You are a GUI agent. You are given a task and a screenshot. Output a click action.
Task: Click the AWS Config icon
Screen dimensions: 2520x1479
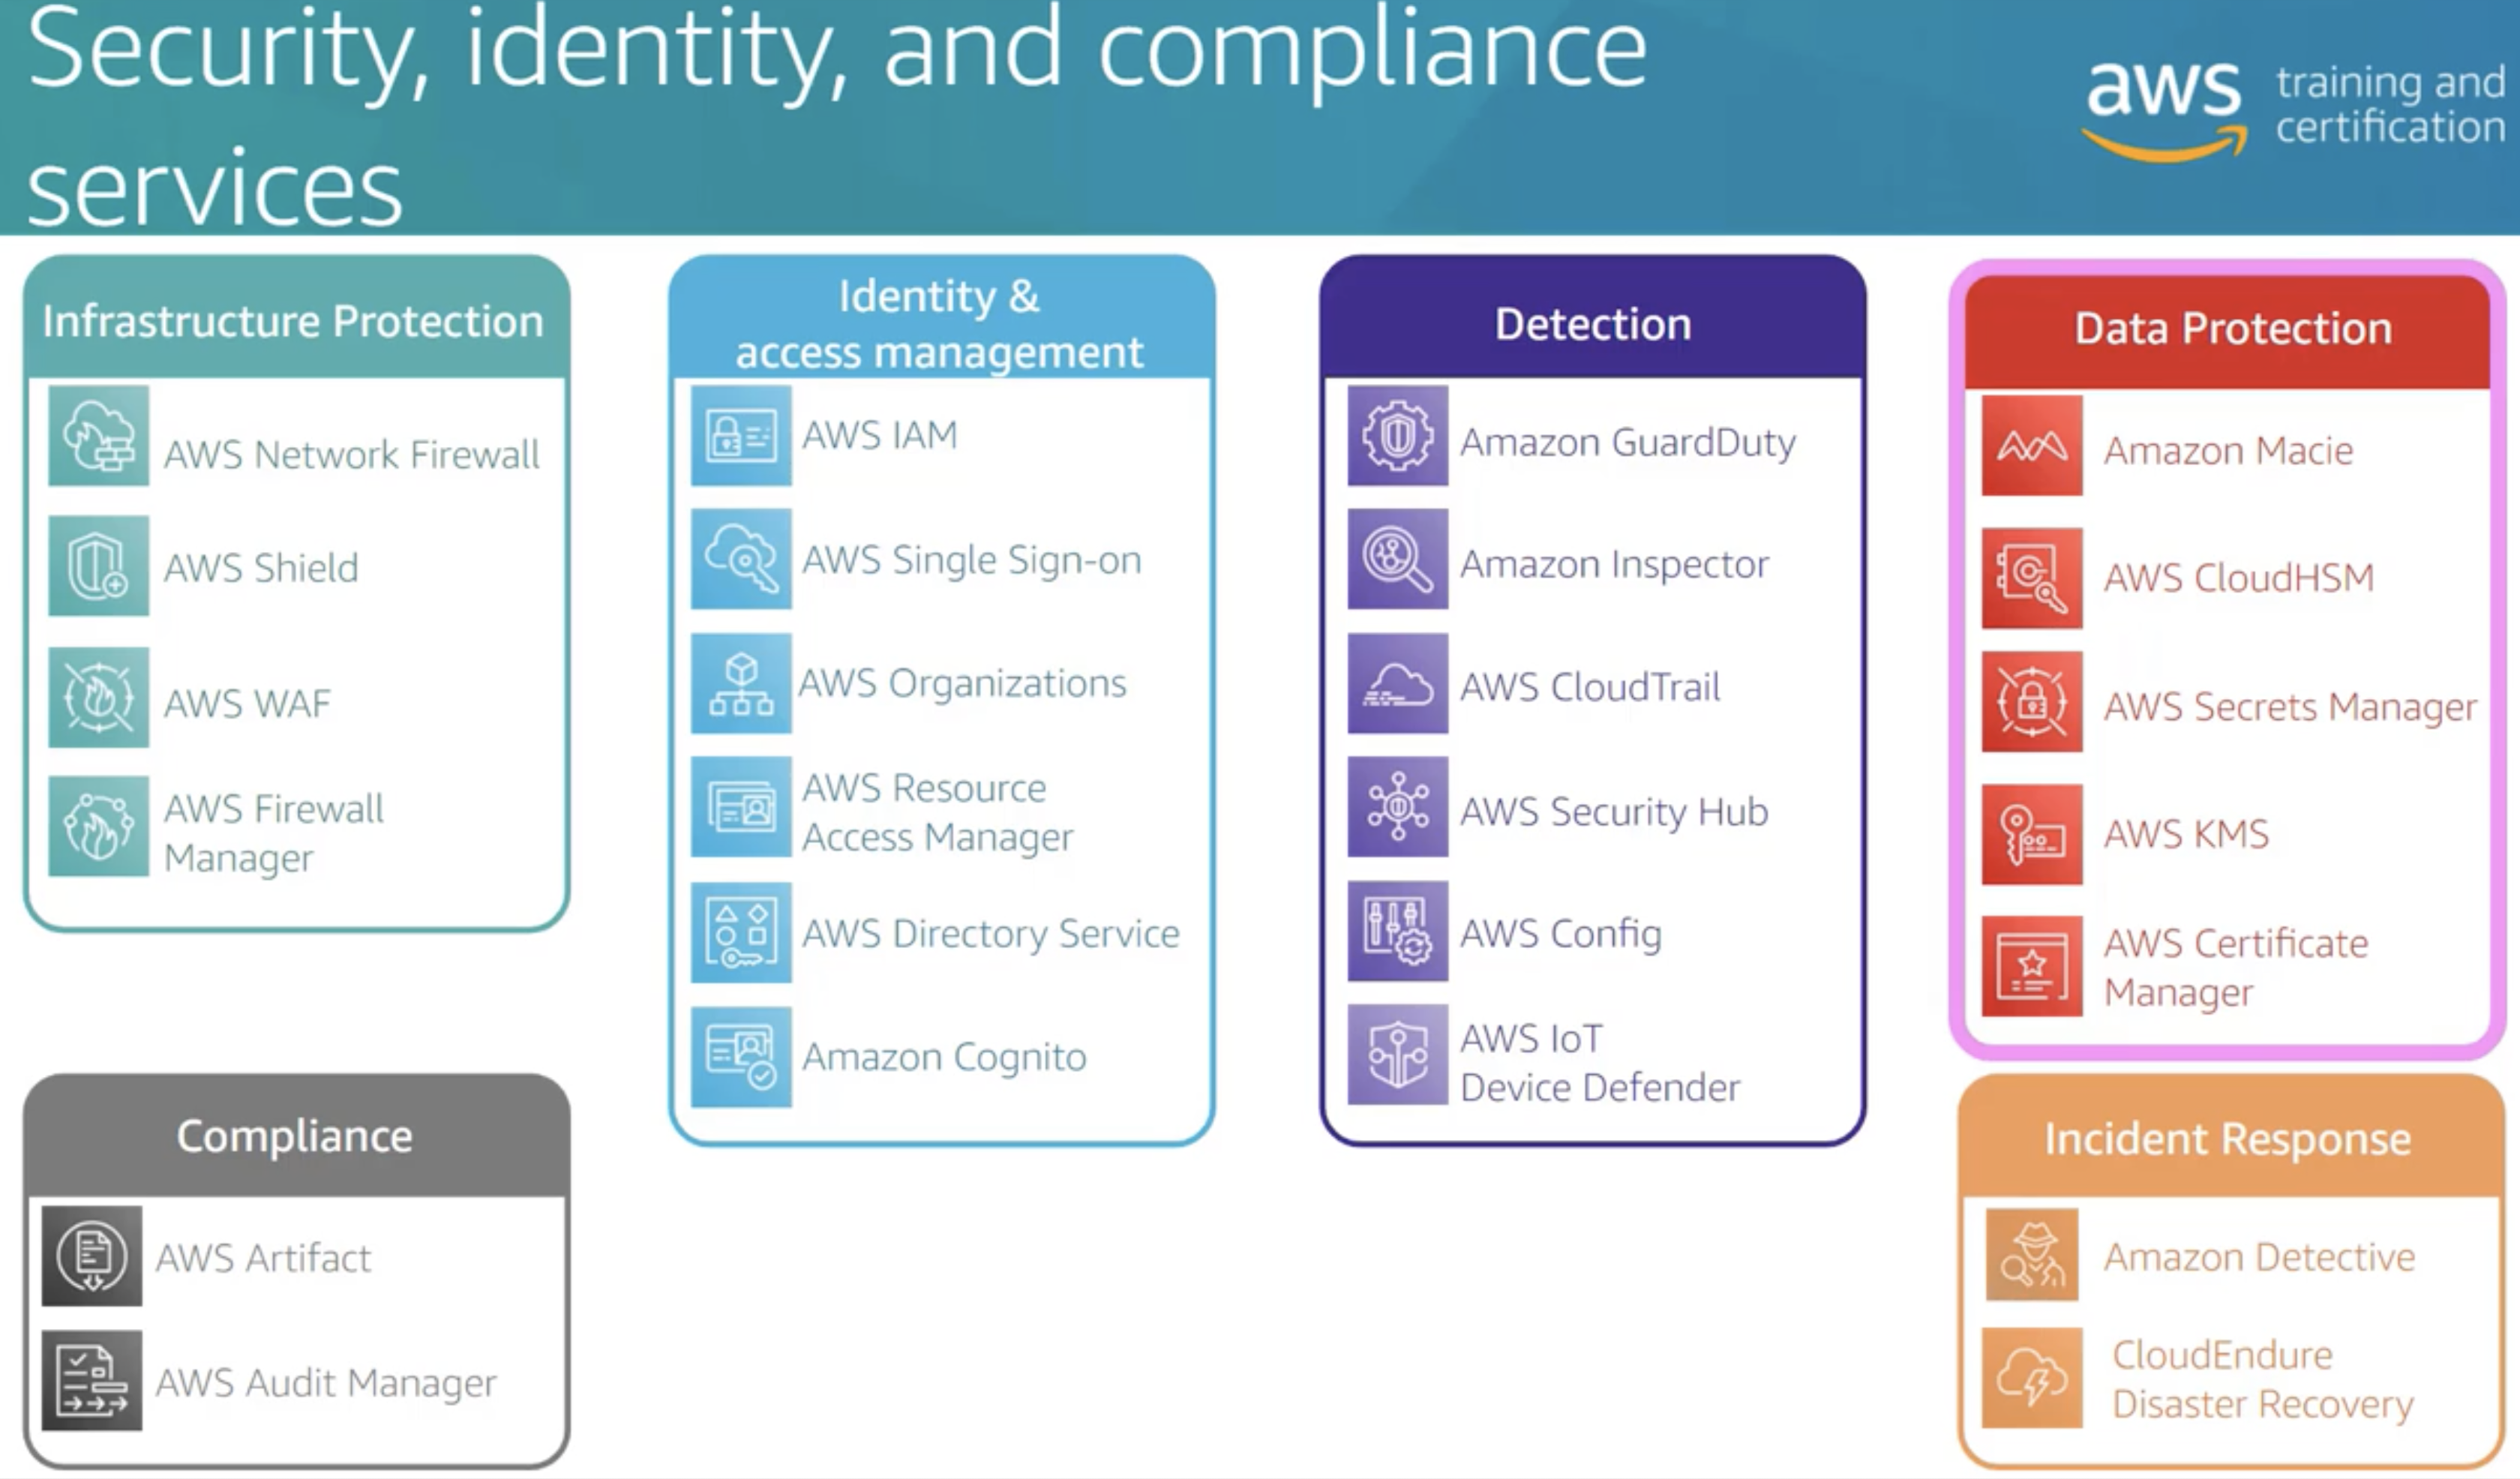point(1398,931)
